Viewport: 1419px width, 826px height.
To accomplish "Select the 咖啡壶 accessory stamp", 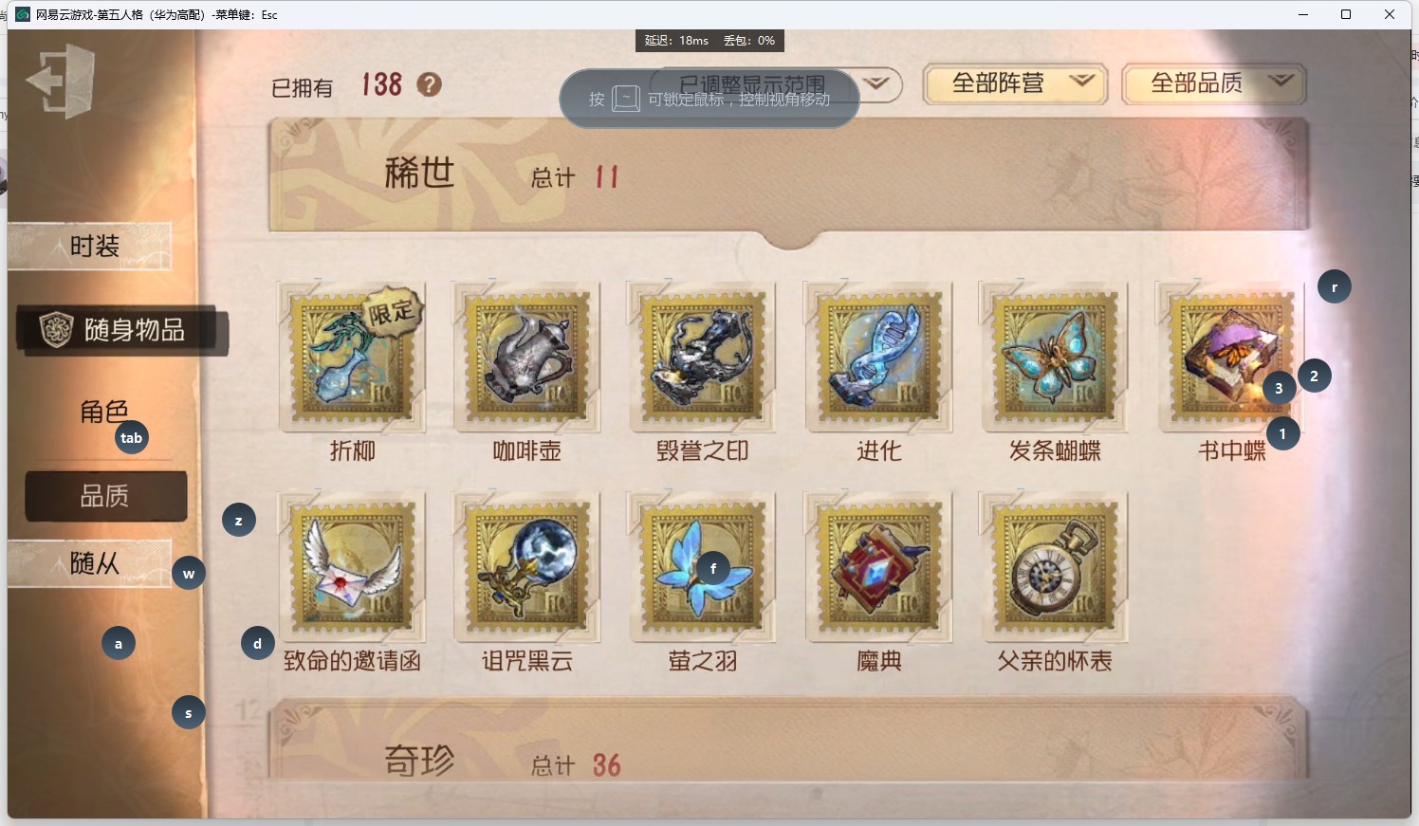I will (527, 358).
